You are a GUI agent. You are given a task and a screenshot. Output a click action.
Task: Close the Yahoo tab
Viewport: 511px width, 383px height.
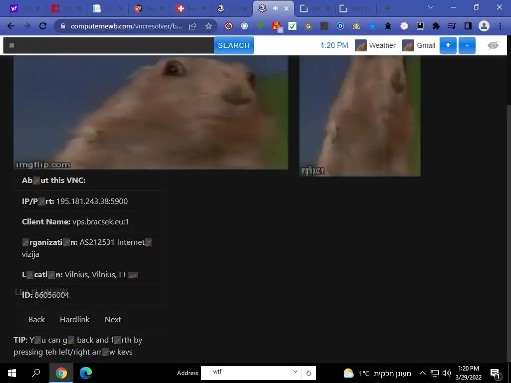point(37,8)
